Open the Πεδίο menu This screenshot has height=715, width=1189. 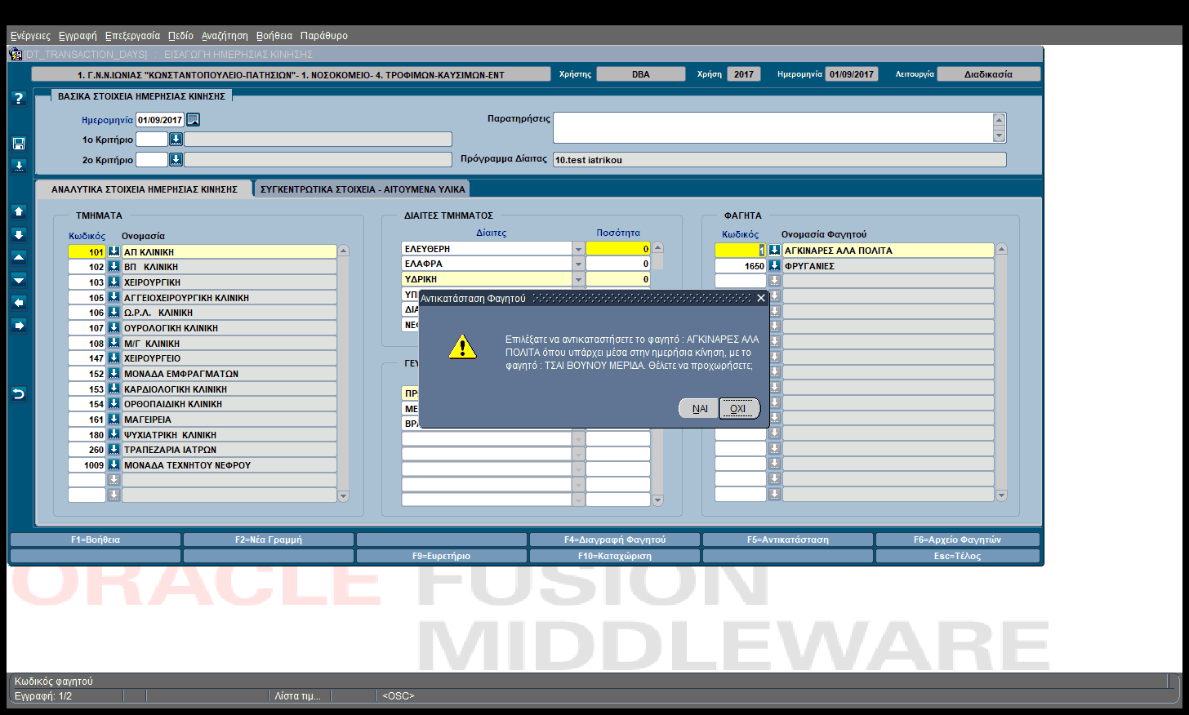click(180, 36)
